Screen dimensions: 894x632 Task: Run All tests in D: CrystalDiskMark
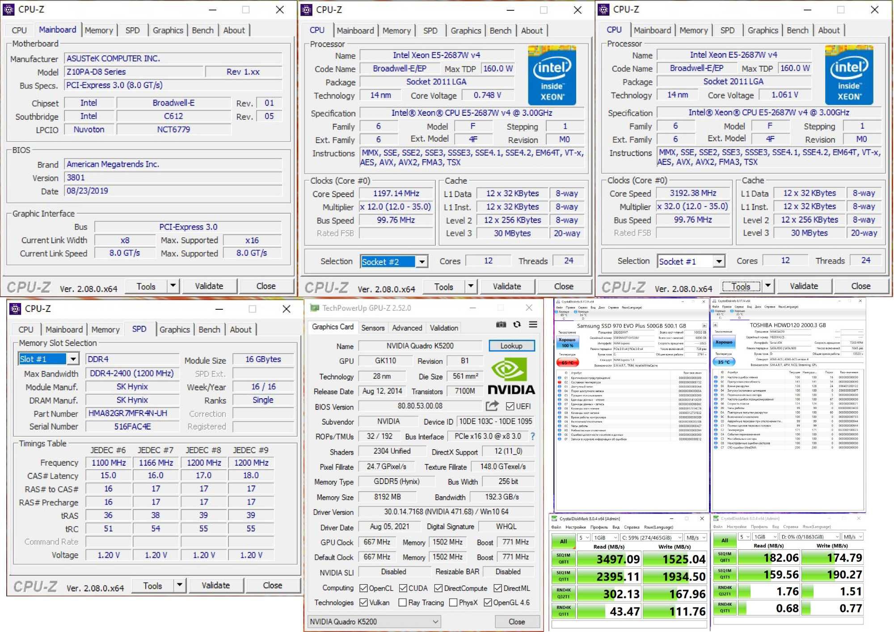(725, 540)
